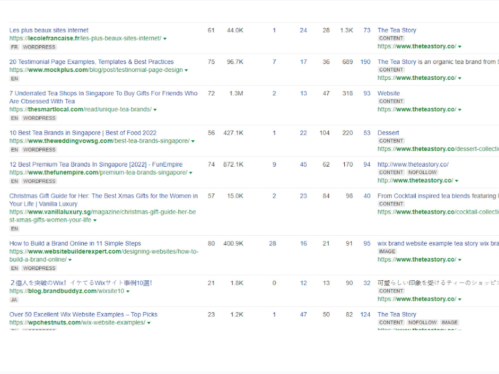Click the thefunempire.com premium-tea-brands URL

click(98, 173)
